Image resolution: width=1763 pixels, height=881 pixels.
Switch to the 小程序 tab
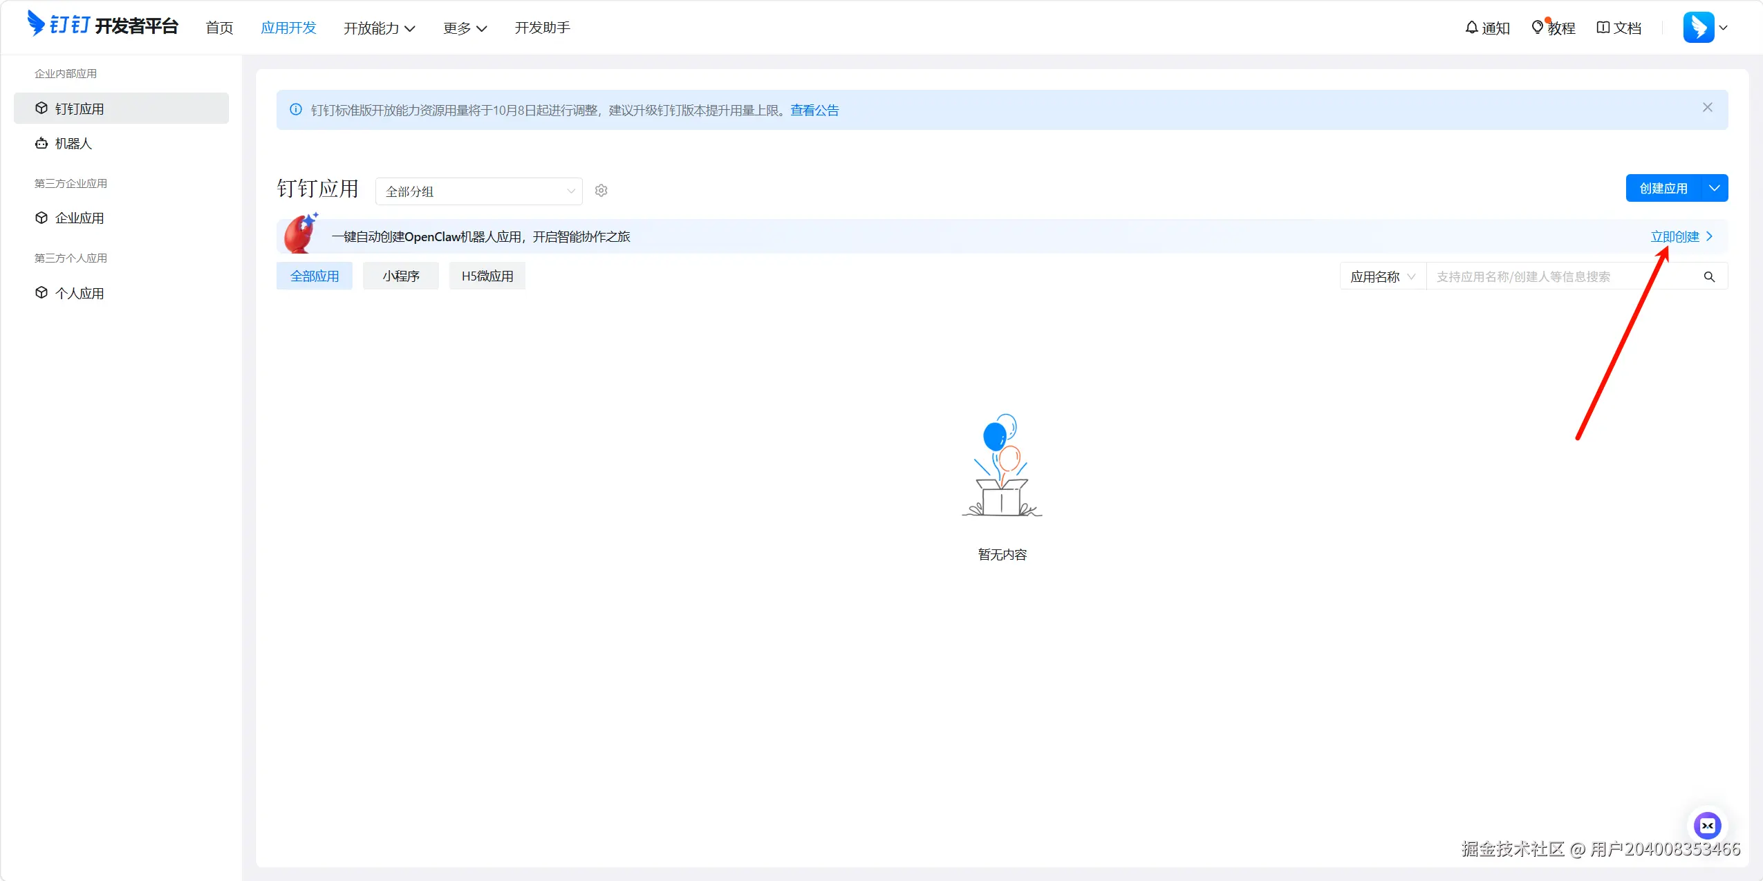click(x=401, y=276)
